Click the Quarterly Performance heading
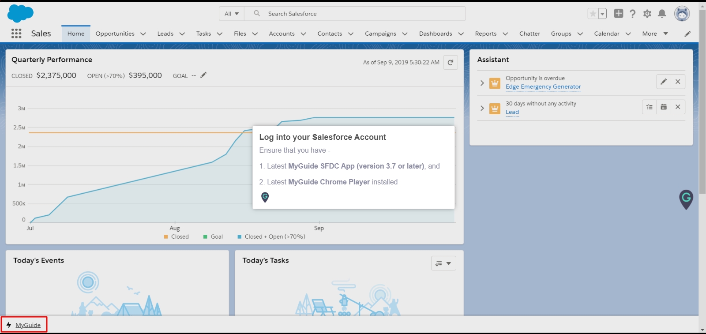The image size is (706, 334). pyautogui.click(x=52, y=60)
